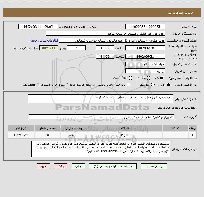Click the تعداد / مقدار column header
The width and height of the screenshot is (204, 197).
coord(47,128)
